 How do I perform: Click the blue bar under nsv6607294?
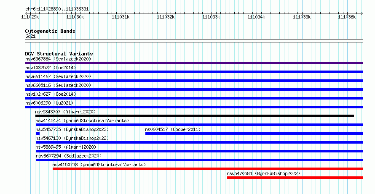200,160
